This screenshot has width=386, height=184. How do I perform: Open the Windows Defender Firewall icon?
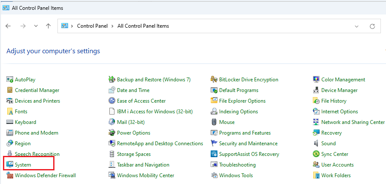10,175
